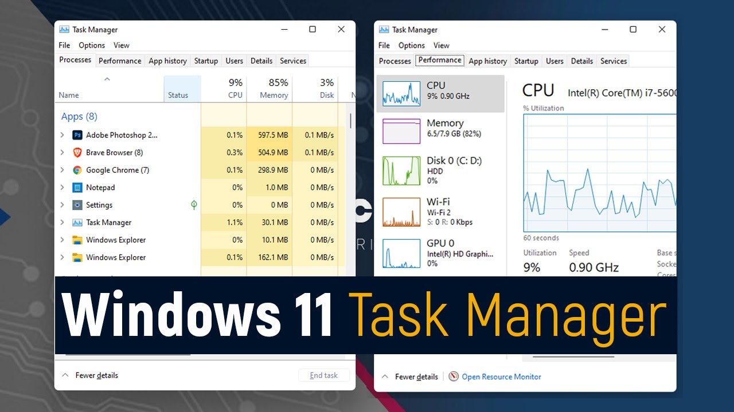The width and height of the screenshot is (734, 412).
Task: Collapse right window with Fewer details
Action: [x=410, y=377]
